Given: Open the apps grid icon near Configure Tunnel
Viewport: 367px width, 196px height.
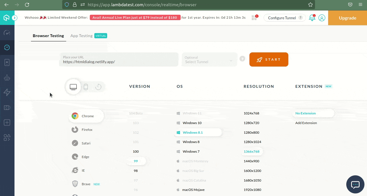Looking at the screenshot, I should tap(254, 18).
